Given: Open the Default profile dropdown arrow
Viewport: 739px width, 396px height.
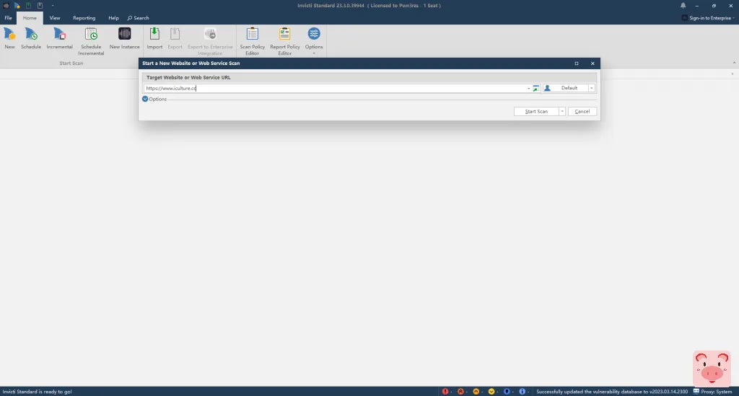Looking at the screenshot, I should coord(592,88).
